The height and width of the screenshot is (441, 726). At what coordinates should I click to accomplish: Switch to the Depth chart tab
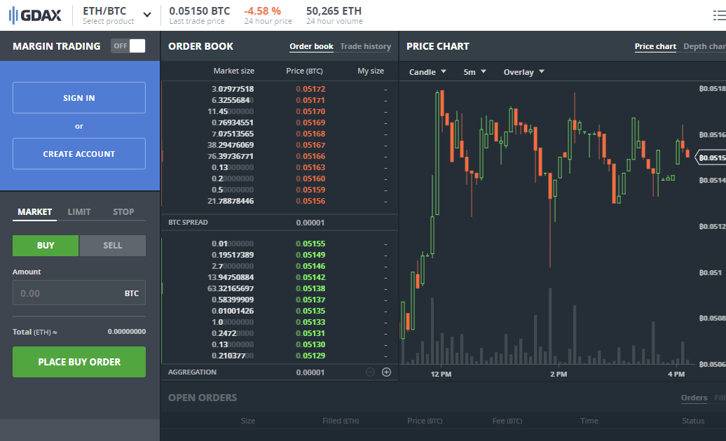(704, 46)
